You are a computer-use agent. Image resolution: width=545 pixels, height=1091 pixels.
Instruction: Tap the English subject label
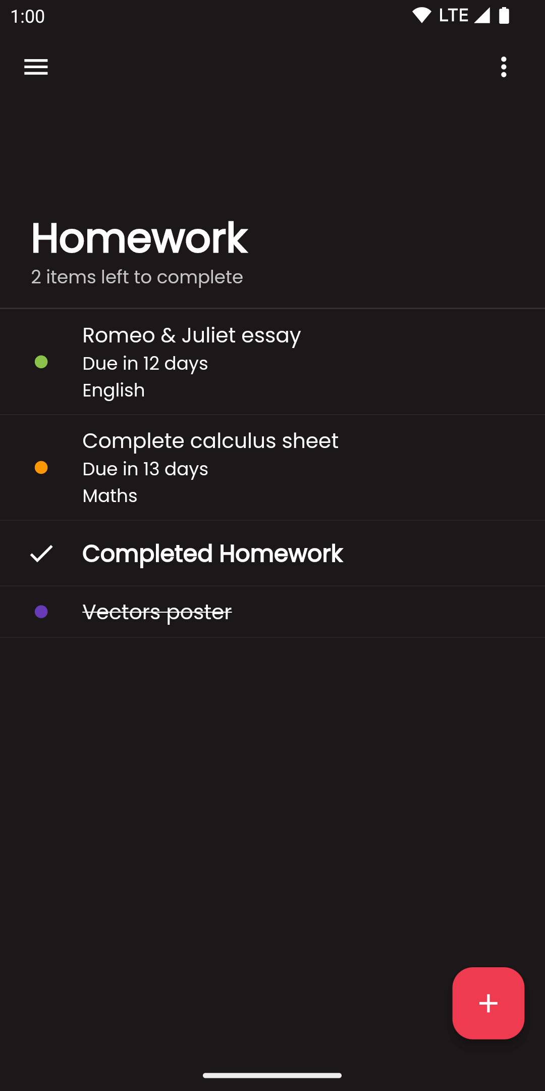114,390
